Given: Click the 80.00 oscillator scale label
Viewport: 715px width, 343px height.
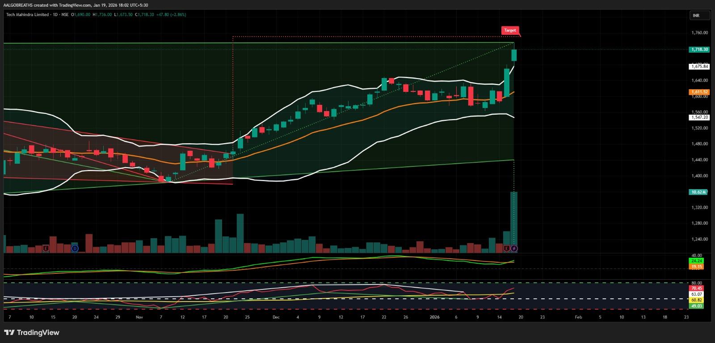Looking at the screenshot, I should pyautogui.click(x=696, y=283).
